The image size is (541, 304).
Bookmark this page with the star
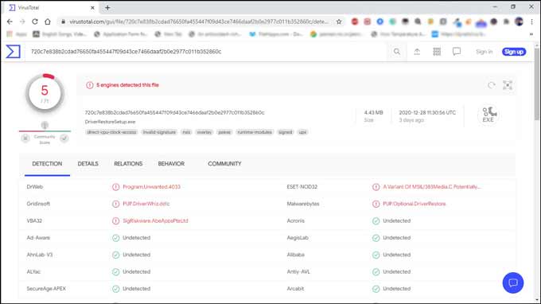339,21
